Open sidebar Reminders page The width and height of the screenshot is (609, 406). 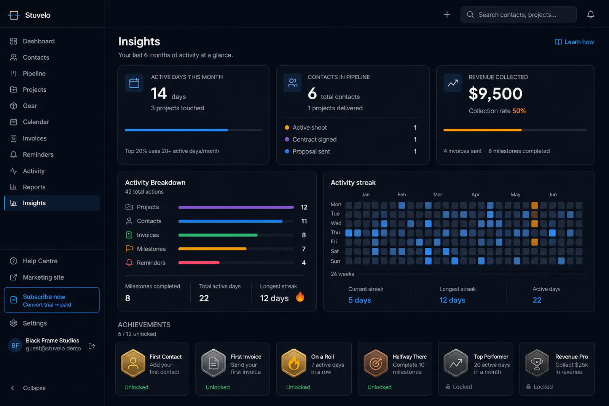tap(52, 154)
